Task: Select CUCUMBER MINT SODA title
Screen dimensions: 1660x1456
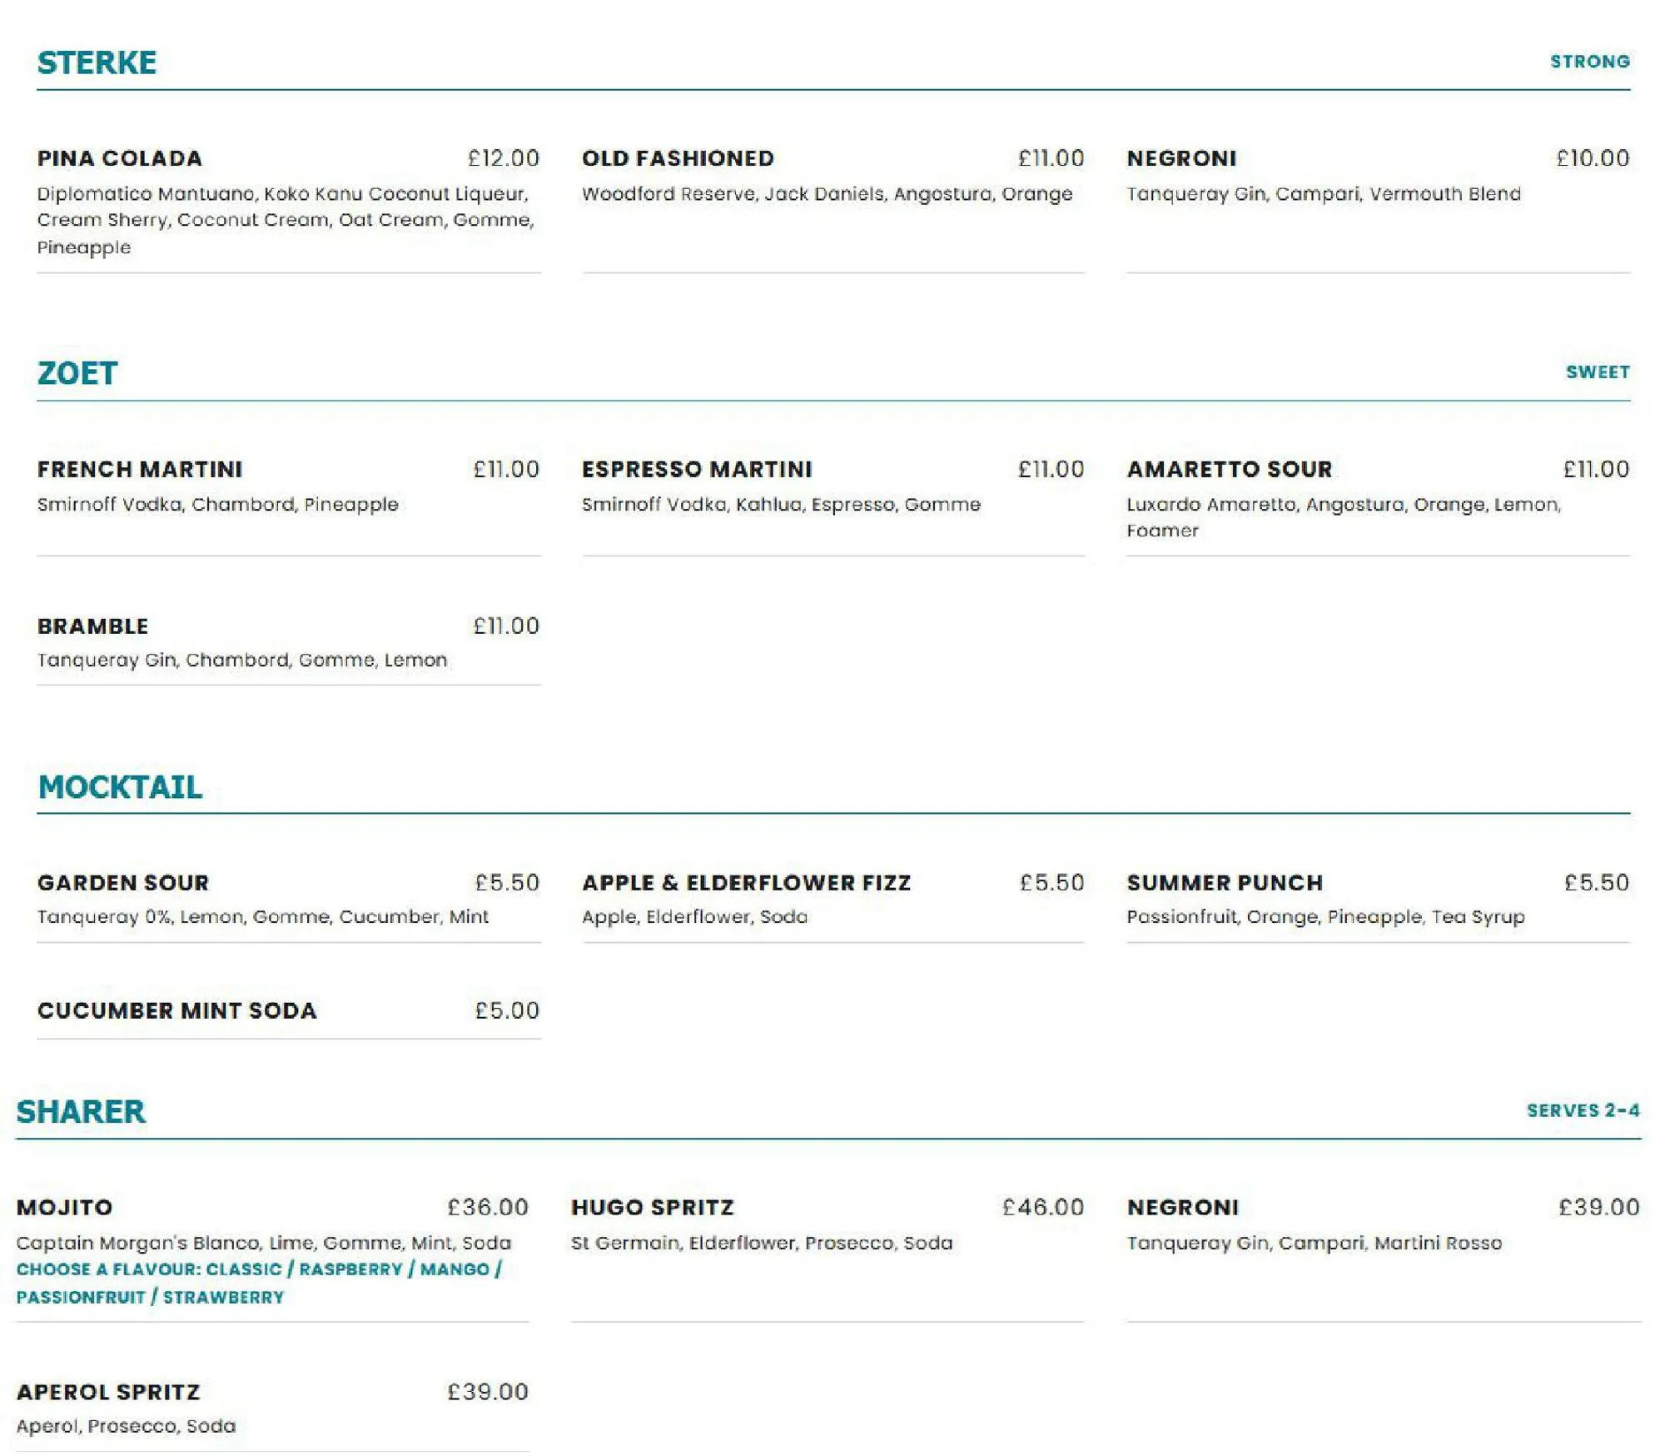Action: click(177, 1011)
